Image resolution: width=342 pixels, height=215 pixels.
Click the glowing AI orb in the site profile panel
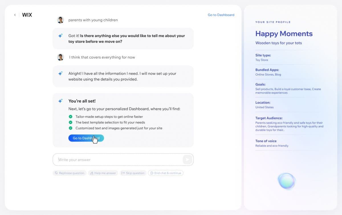point(286,181)
